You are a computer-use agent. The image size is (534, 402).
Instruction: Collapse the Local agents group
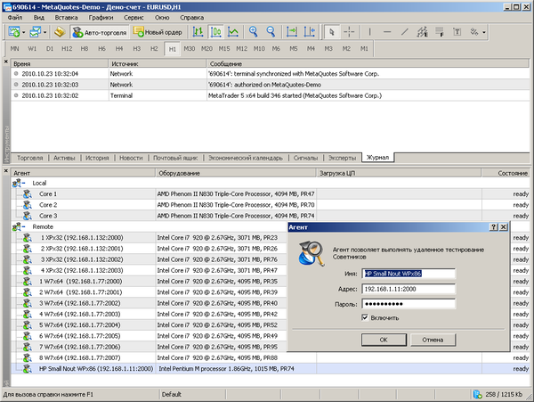23,183
